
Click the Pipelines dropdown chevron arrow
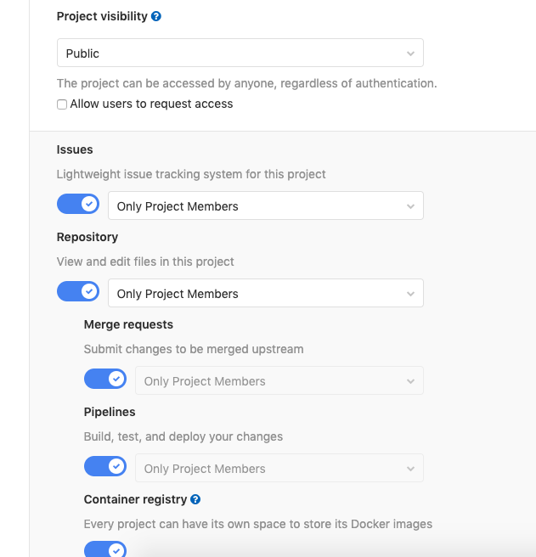[410, 469]
